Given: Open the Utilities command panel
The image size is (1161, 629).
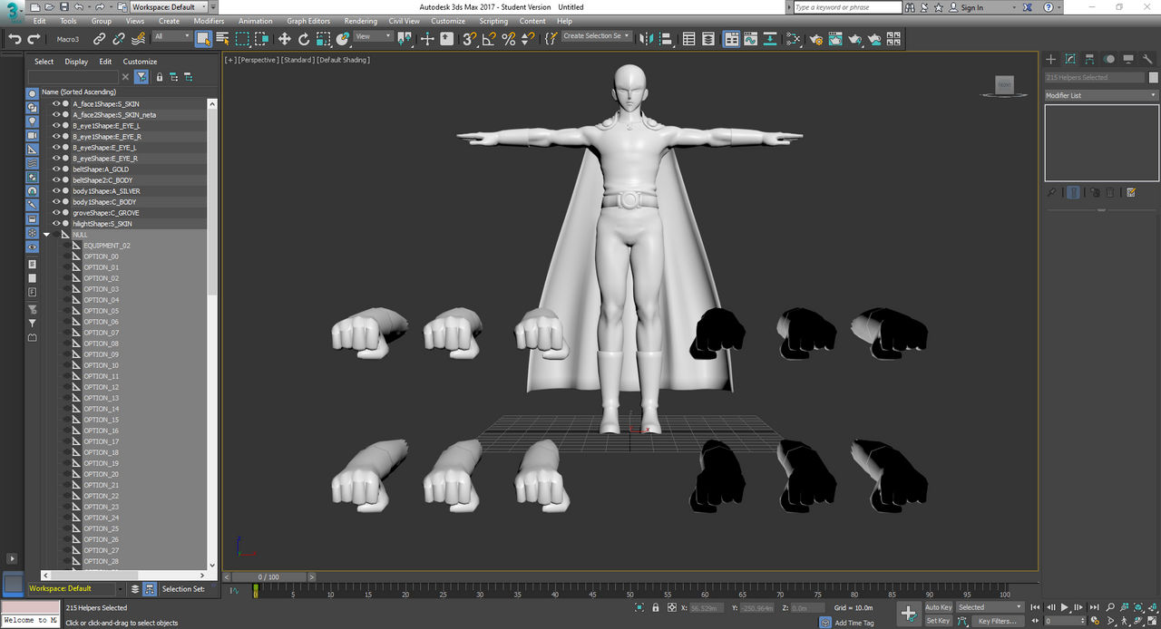Looking at the screenshot, I should 1149,59.
